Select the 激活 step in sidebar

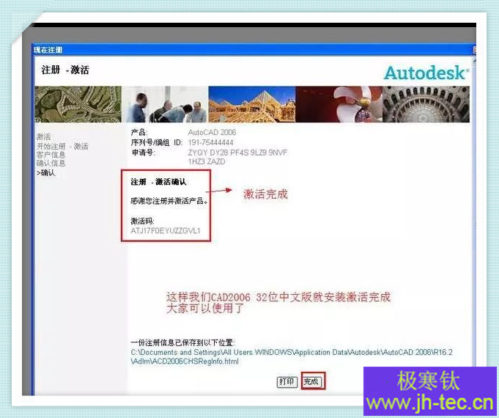coord(44,136)
